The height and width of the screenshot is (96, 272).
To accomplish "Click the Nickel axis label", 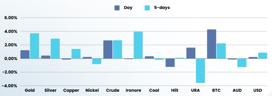I will pos(92,90).
